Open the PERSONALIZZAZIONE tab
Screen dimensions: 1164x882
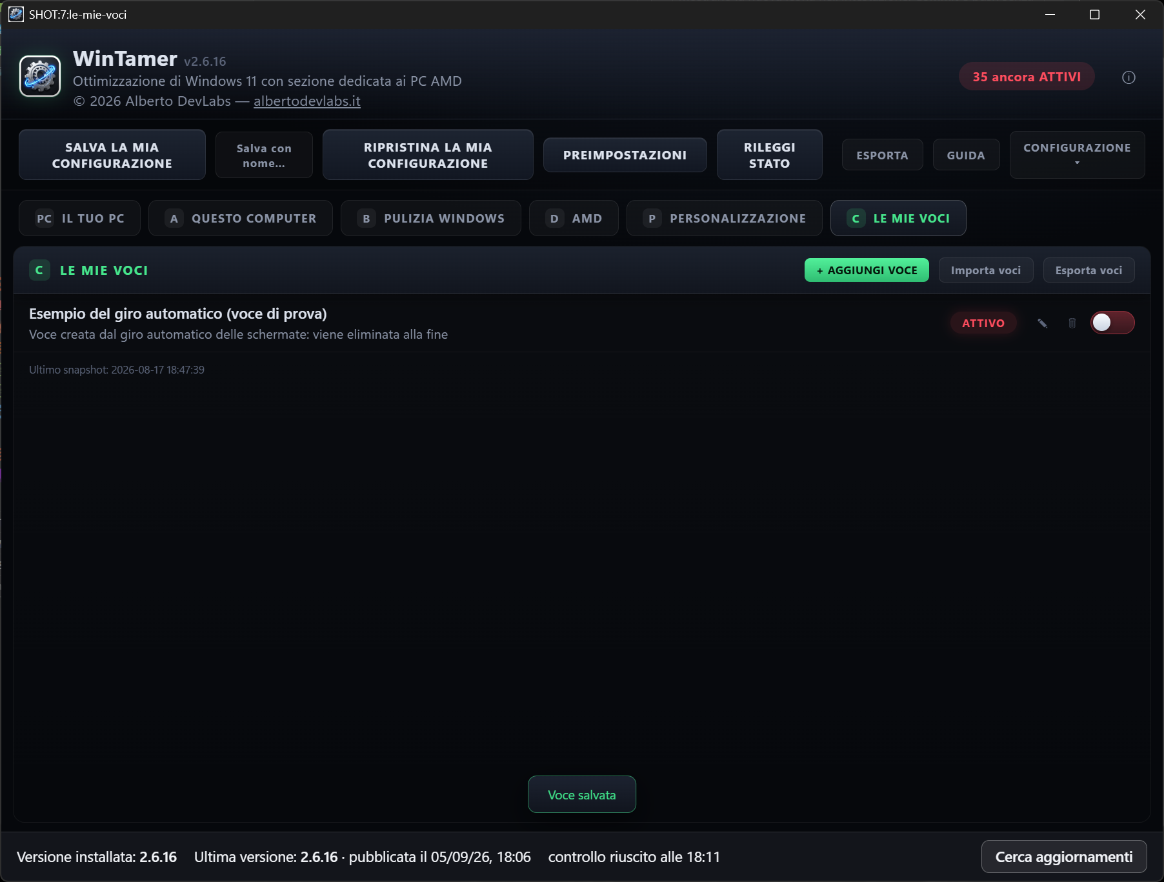(725, 218)
